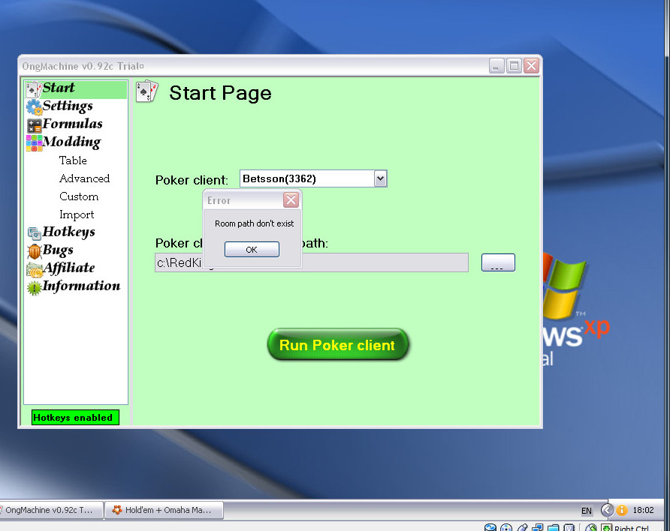670x531 pixels.
Task: Open Information via the green burst icon
Action: click(x=35, y=288)
